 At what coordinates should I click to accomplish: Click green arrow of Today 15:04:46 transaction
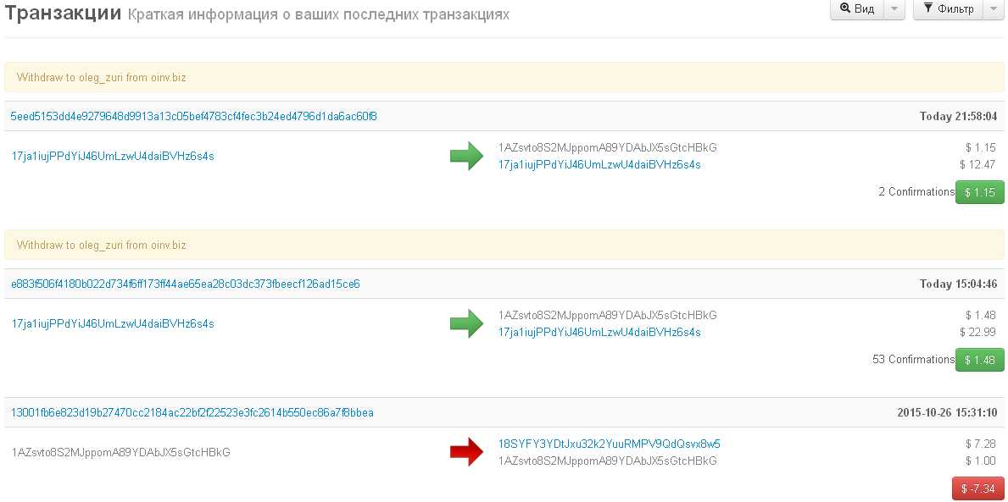[466, 323]
